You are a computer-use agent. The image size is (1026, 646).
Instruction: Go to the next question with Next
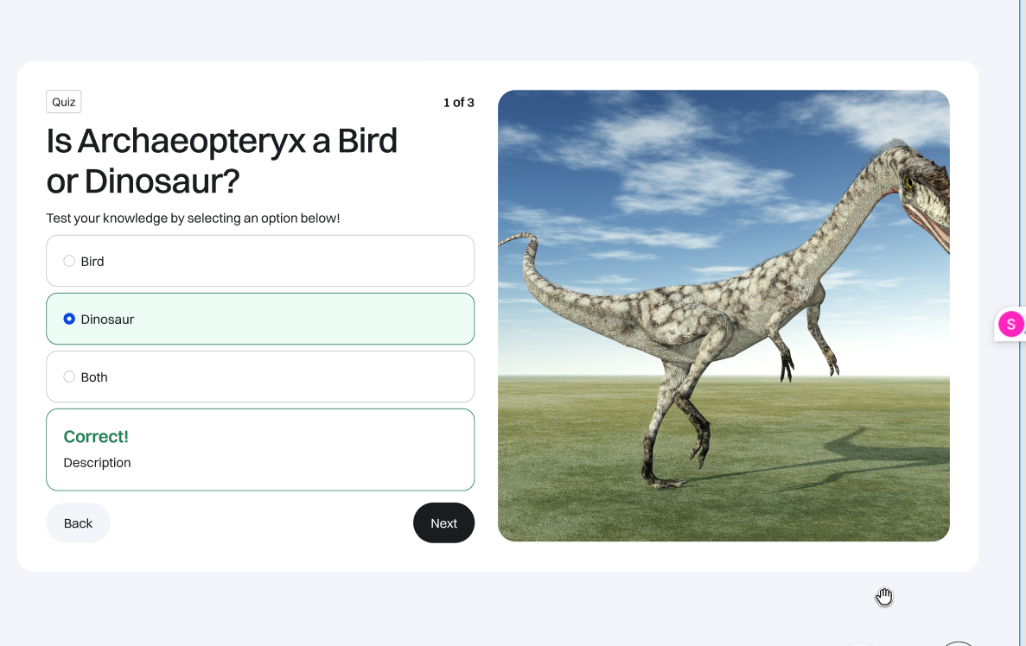(x=443, y=523)
